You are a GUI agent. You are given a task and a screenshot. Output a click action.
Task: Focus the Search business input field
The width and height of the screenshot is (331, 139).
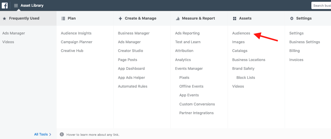(x=321, y=6)
